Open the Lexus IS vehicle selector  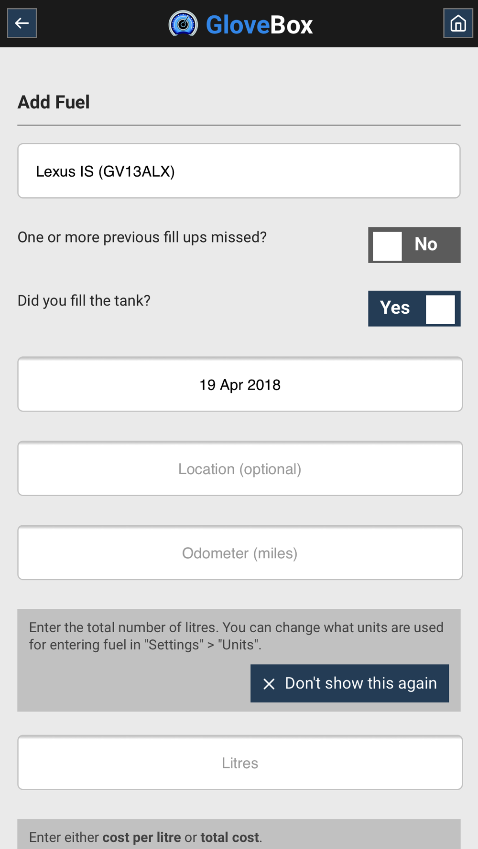pos(239,171)
